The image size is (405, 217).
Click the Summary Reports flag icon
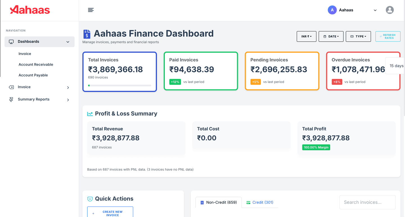(x=11, y=99)
